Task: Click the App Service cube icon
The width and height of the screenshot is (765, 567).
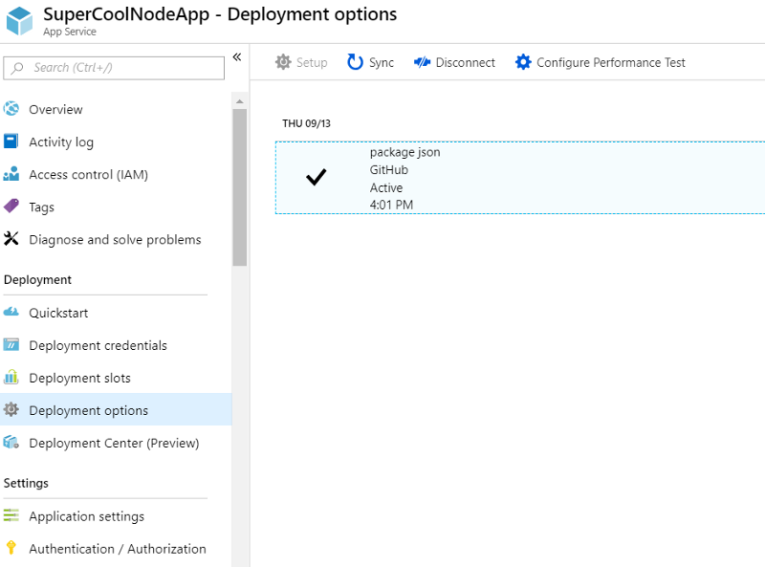Action: coord(19,20)
